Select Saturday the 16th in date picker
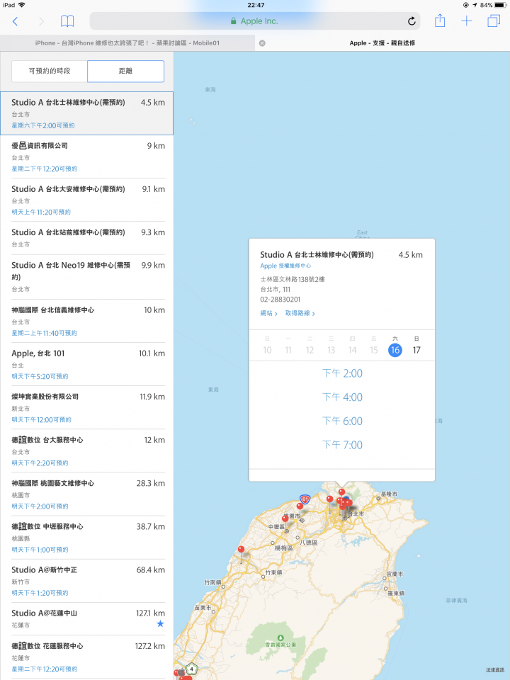Viewport: 510px width, 680px height. tap(395, 350)
